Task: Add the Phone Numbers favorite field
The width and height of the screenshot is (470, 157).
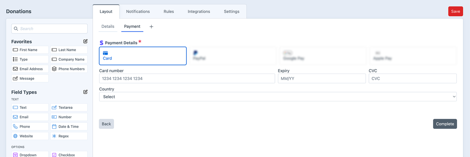Action: tap(69, 69)
